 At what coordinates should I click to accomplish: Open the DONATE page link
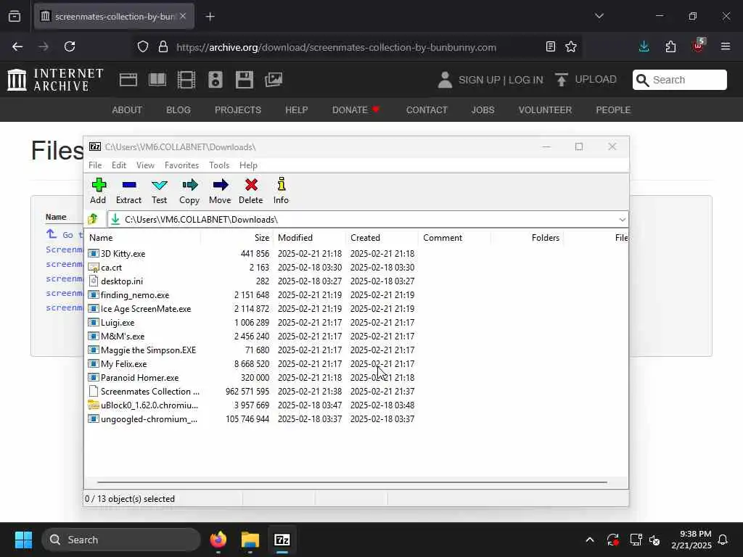[356, 110]
